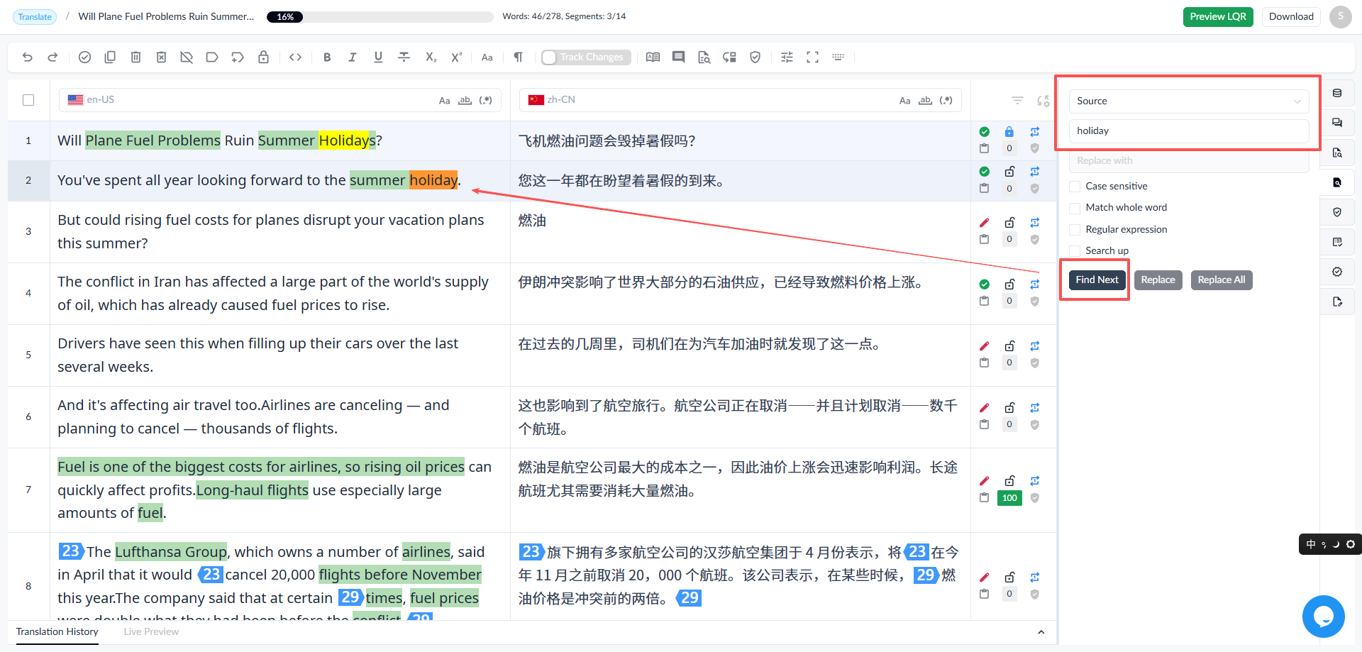The height and width of the screenshot is (652, 1362).
Task: Click the lock segment icon in toolbar
Action: point(263,57)
